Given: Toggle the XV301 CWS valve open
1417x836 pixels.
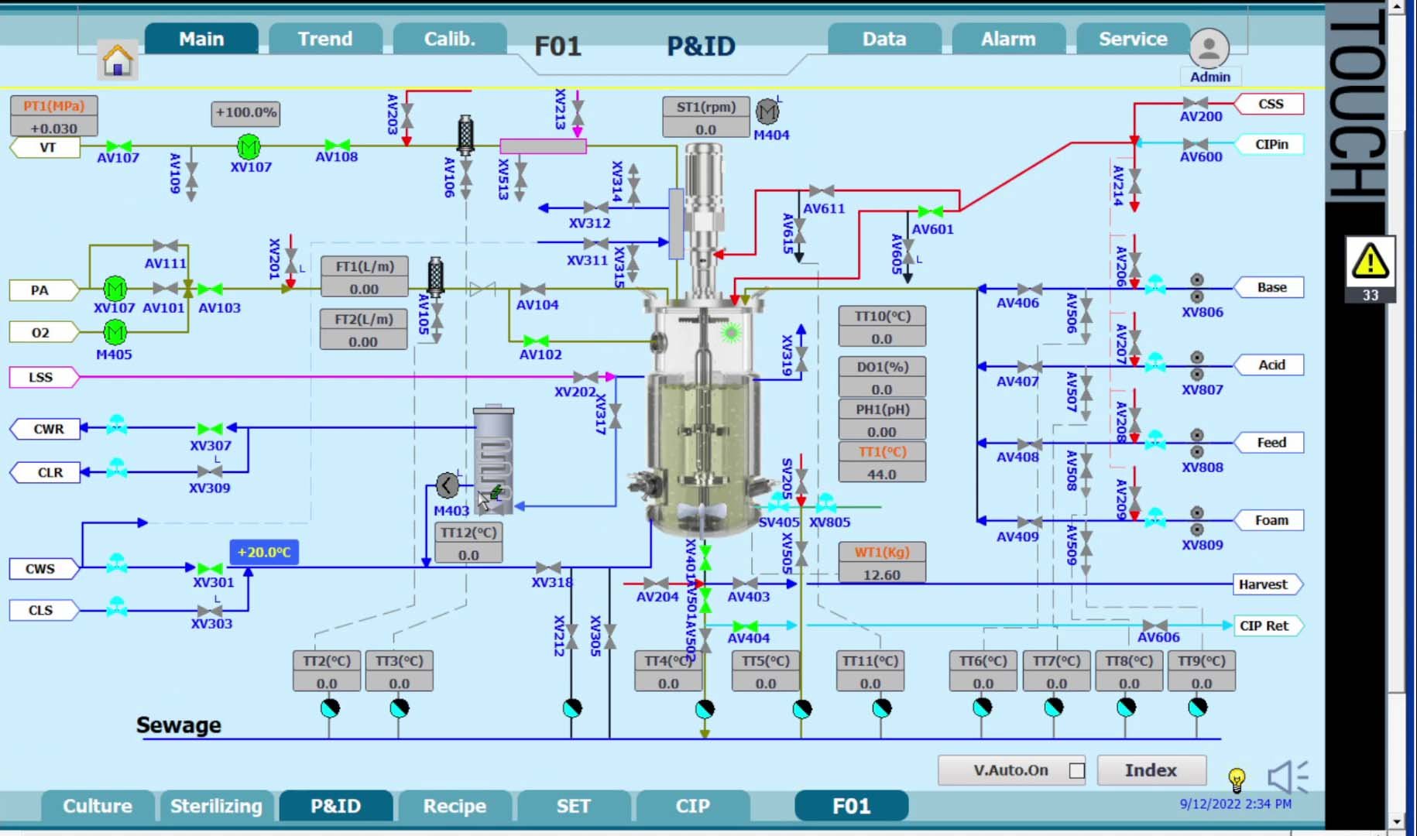Looking at the screenshot, I should (209, 567).
